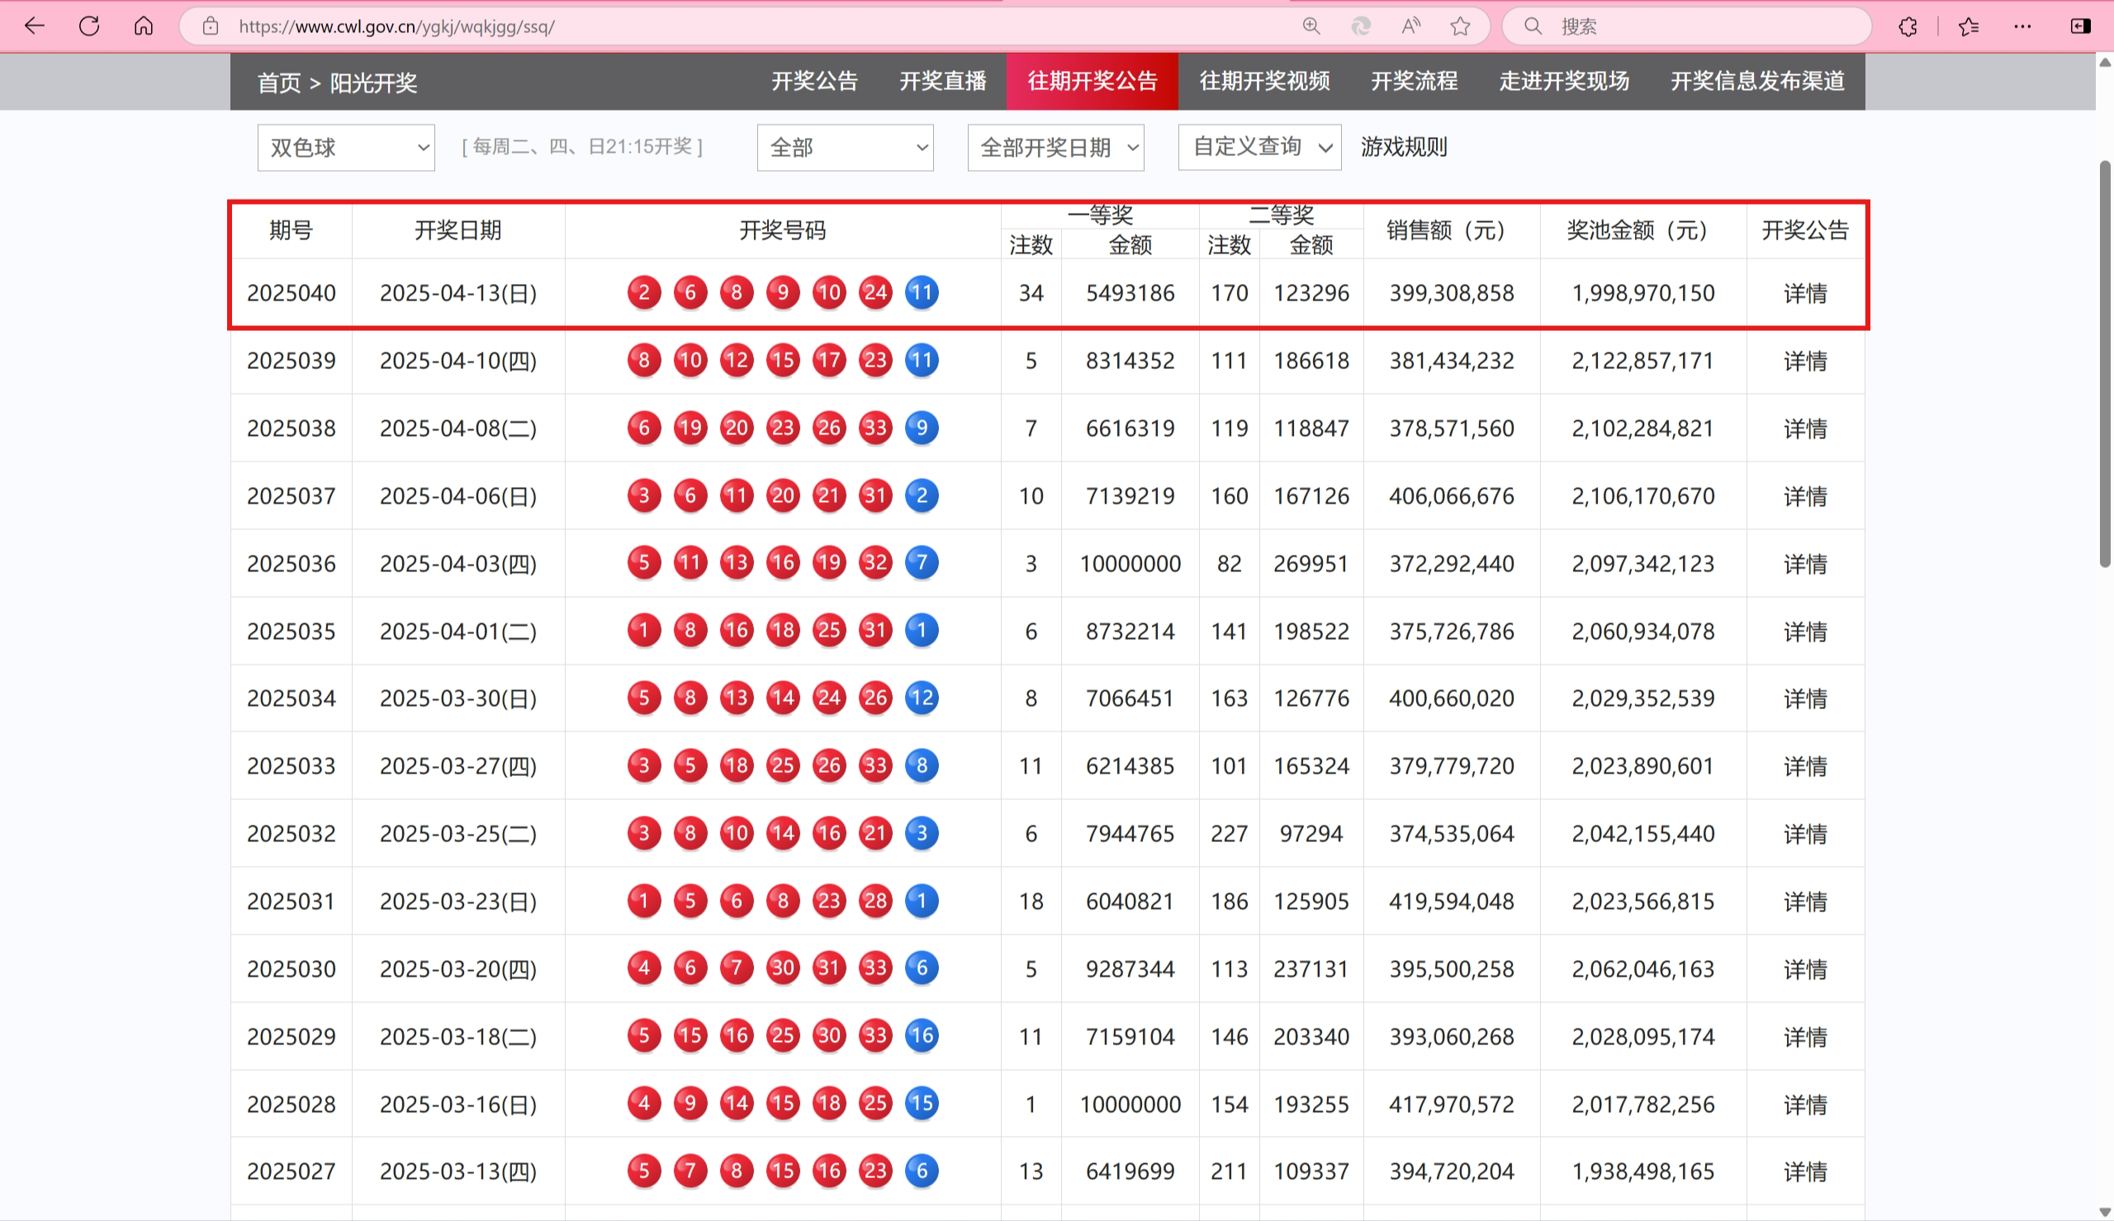This screenshot has height=1221, width=2114.
Task: Click the search magnifier icon
Action: tap(1533, 26)
